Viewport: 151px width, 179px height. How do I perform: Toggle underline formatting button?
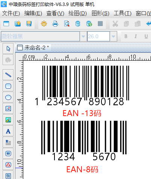pyautogui.click(x=146, y=36)
